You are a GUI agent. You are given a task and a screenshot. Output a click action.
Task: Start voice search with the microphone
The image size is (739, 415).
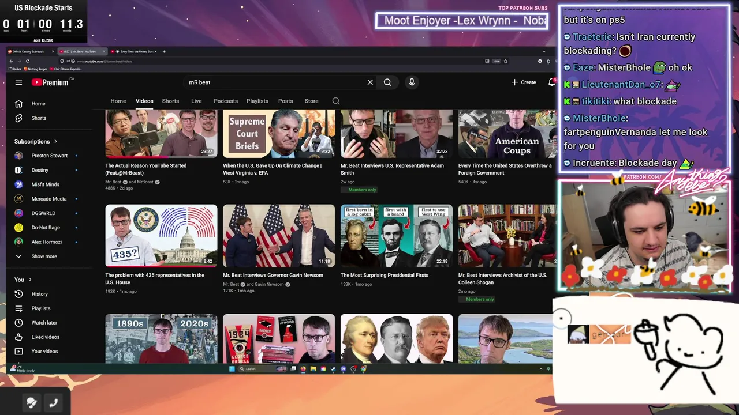coord(412,82)
